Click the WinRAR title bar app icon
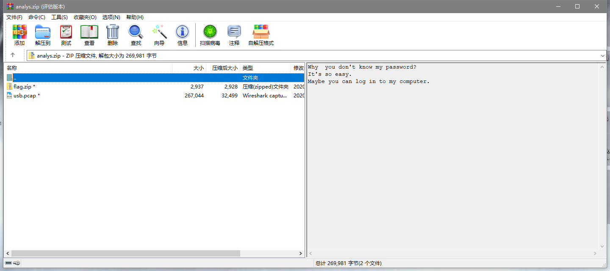Viewport: 610px width, 271px height. [x=10, y=6]
